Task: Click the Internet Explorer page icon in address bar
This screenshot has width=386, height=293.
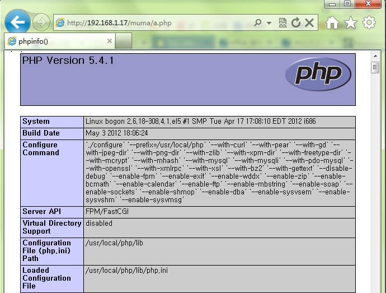Action: tap(60, 23)
